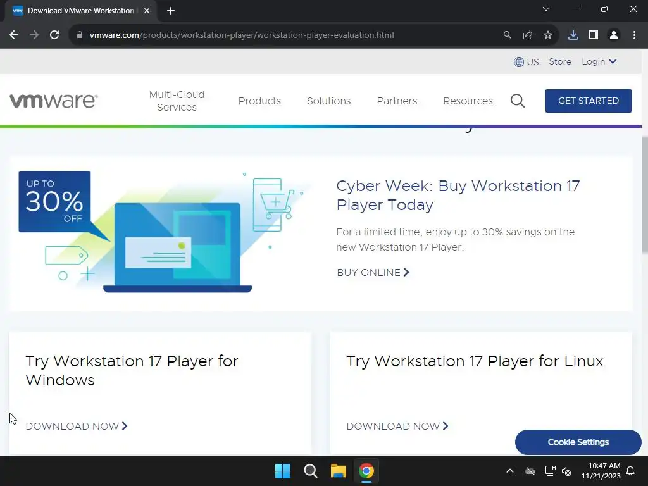Click the VMware site search icon
The width and height of the screenshot is (648, 486).
point(518,101)
